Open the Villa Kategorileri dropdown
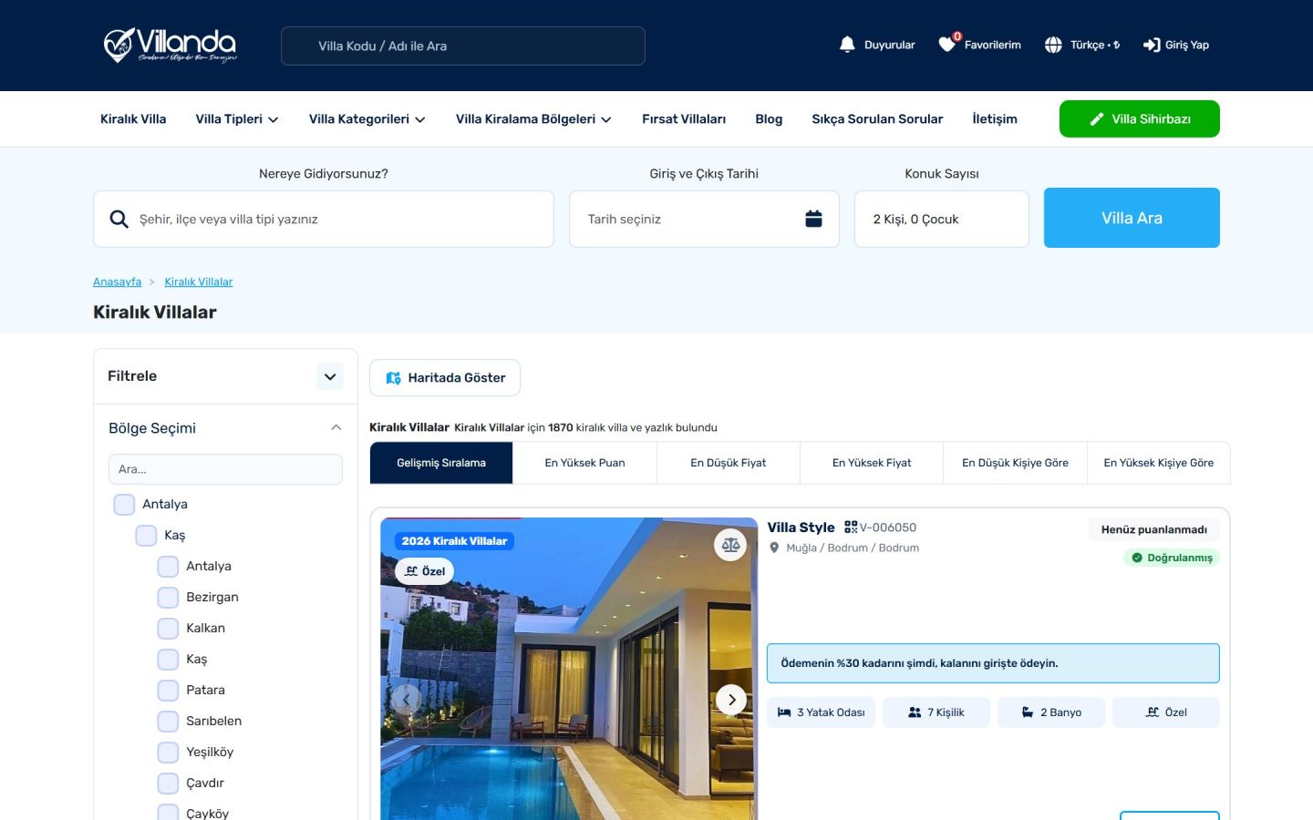The image size is (1313, 820). 367,118
